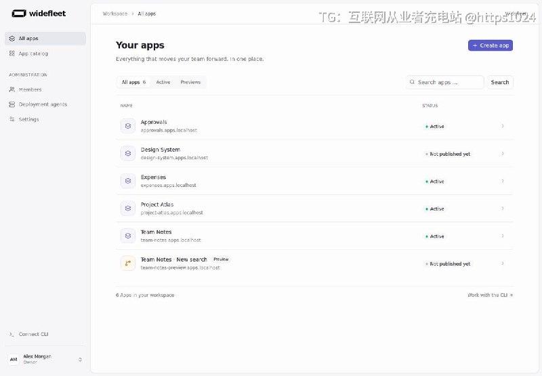
Task: Click the Preview badge on Team Notes New search
Action: [221, 259]
